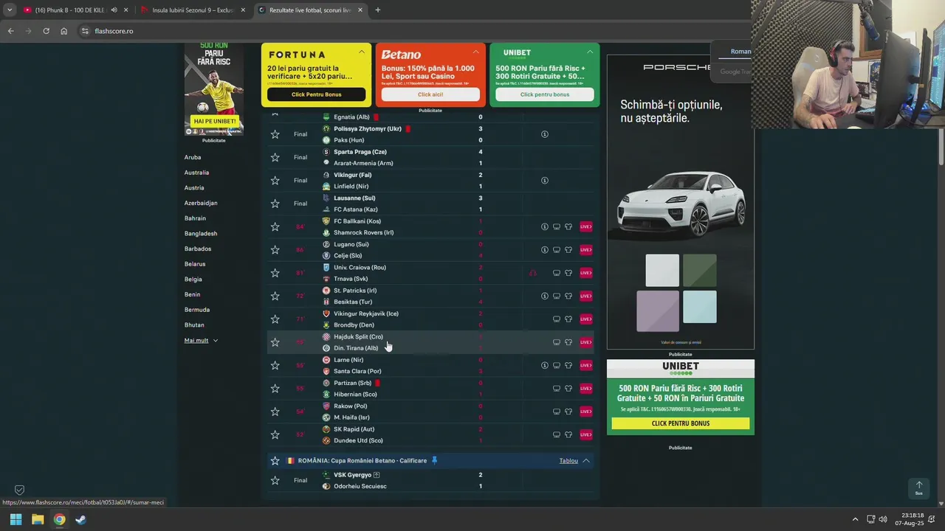Add FC Ballkani vs Shamrock Rovers to favorites
Screen dimensions: 945x531
(x=275, y=226)
